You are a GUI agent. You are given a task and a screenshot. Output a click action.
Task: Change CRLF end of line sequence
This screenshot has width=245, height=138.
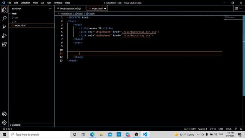(x=220, y=129)
